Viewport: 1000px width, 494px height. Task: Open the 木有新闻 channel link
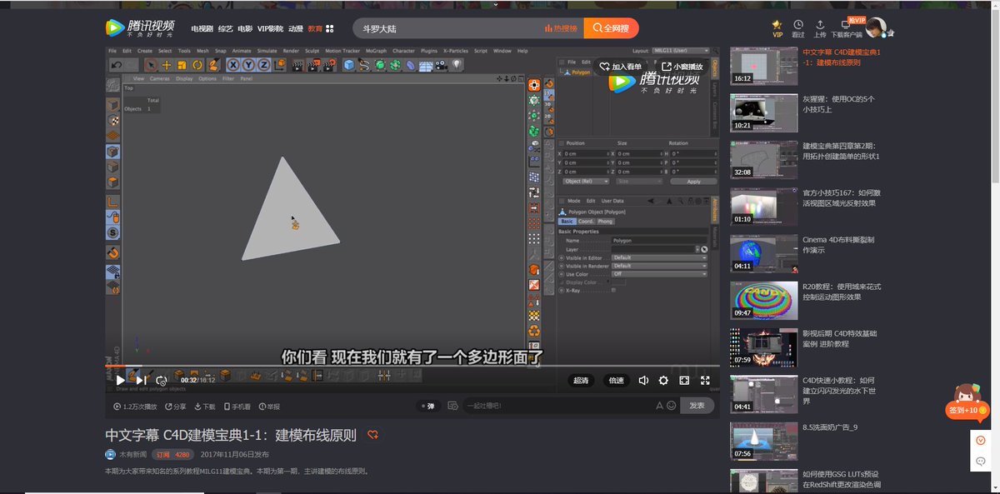tap(132, 455)
